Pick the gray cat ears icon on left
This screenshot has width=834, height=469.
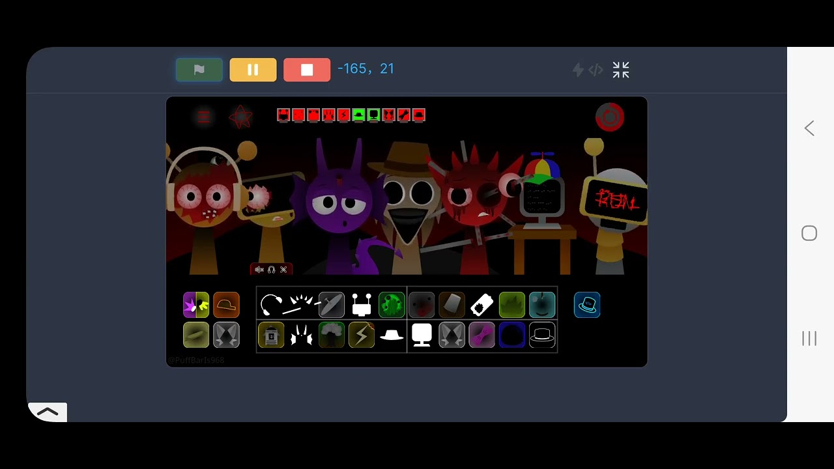pyautogui.click(x=226, y=335)
